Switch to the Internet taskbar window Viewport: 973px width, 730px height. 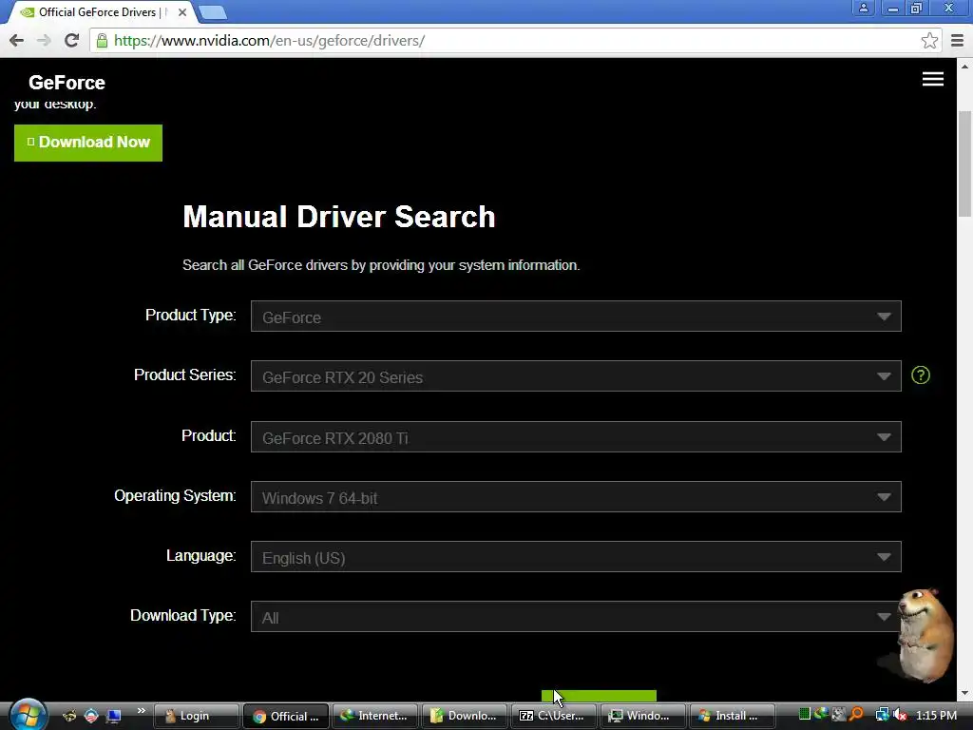(374, 716)
